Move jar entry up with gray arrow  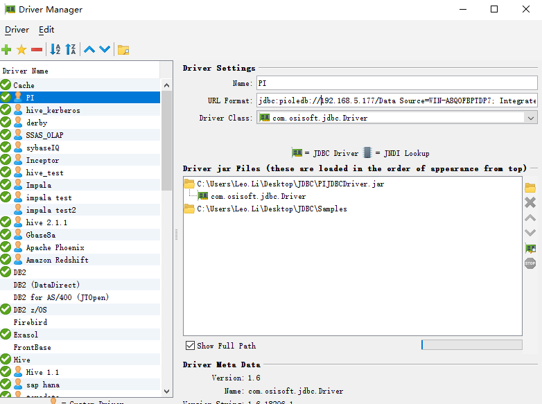pyautogui.click(x=530, y=218)
